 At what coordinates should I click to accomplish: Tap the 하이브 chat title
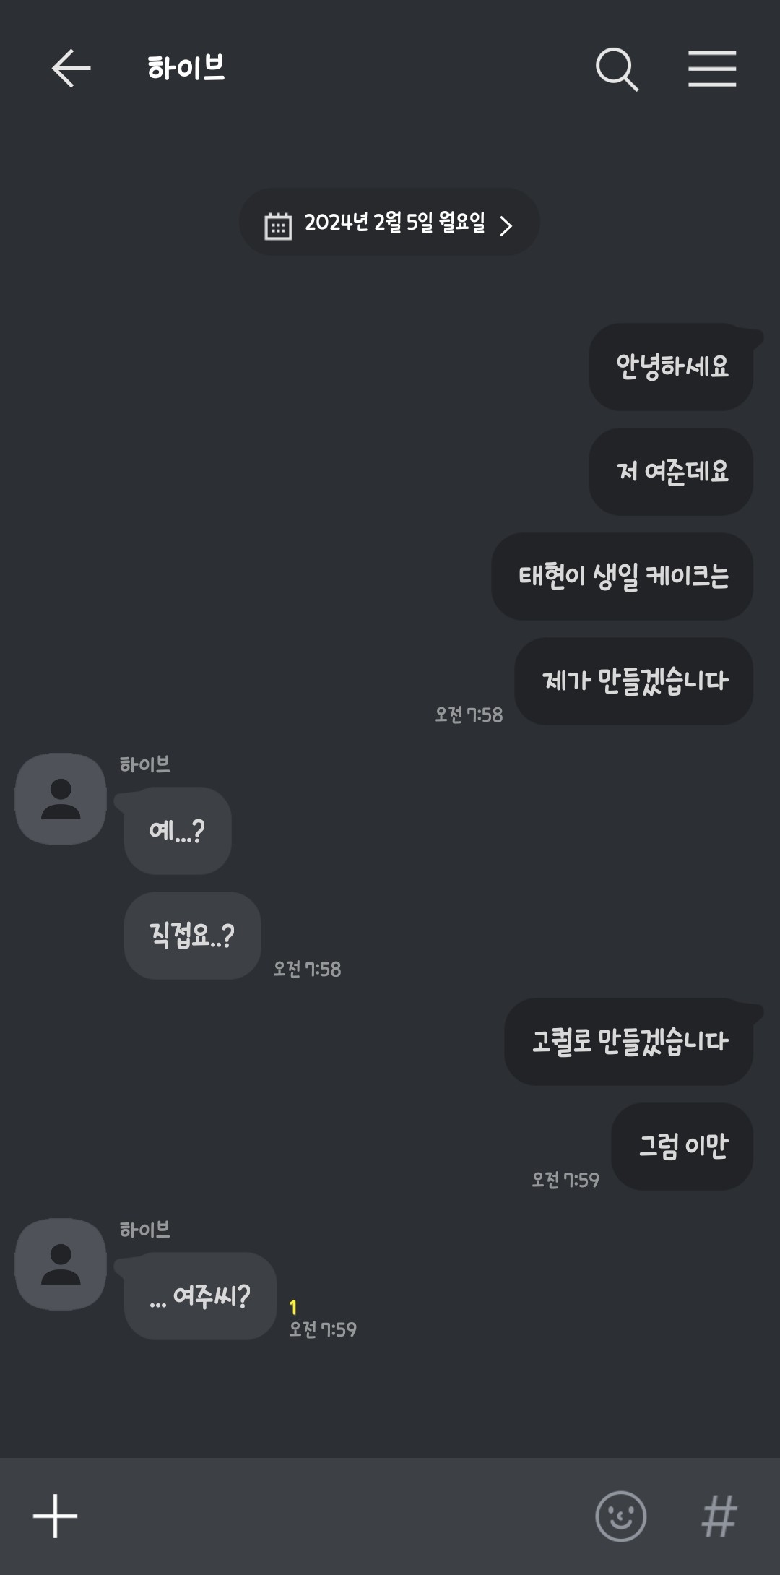[186, 69]
